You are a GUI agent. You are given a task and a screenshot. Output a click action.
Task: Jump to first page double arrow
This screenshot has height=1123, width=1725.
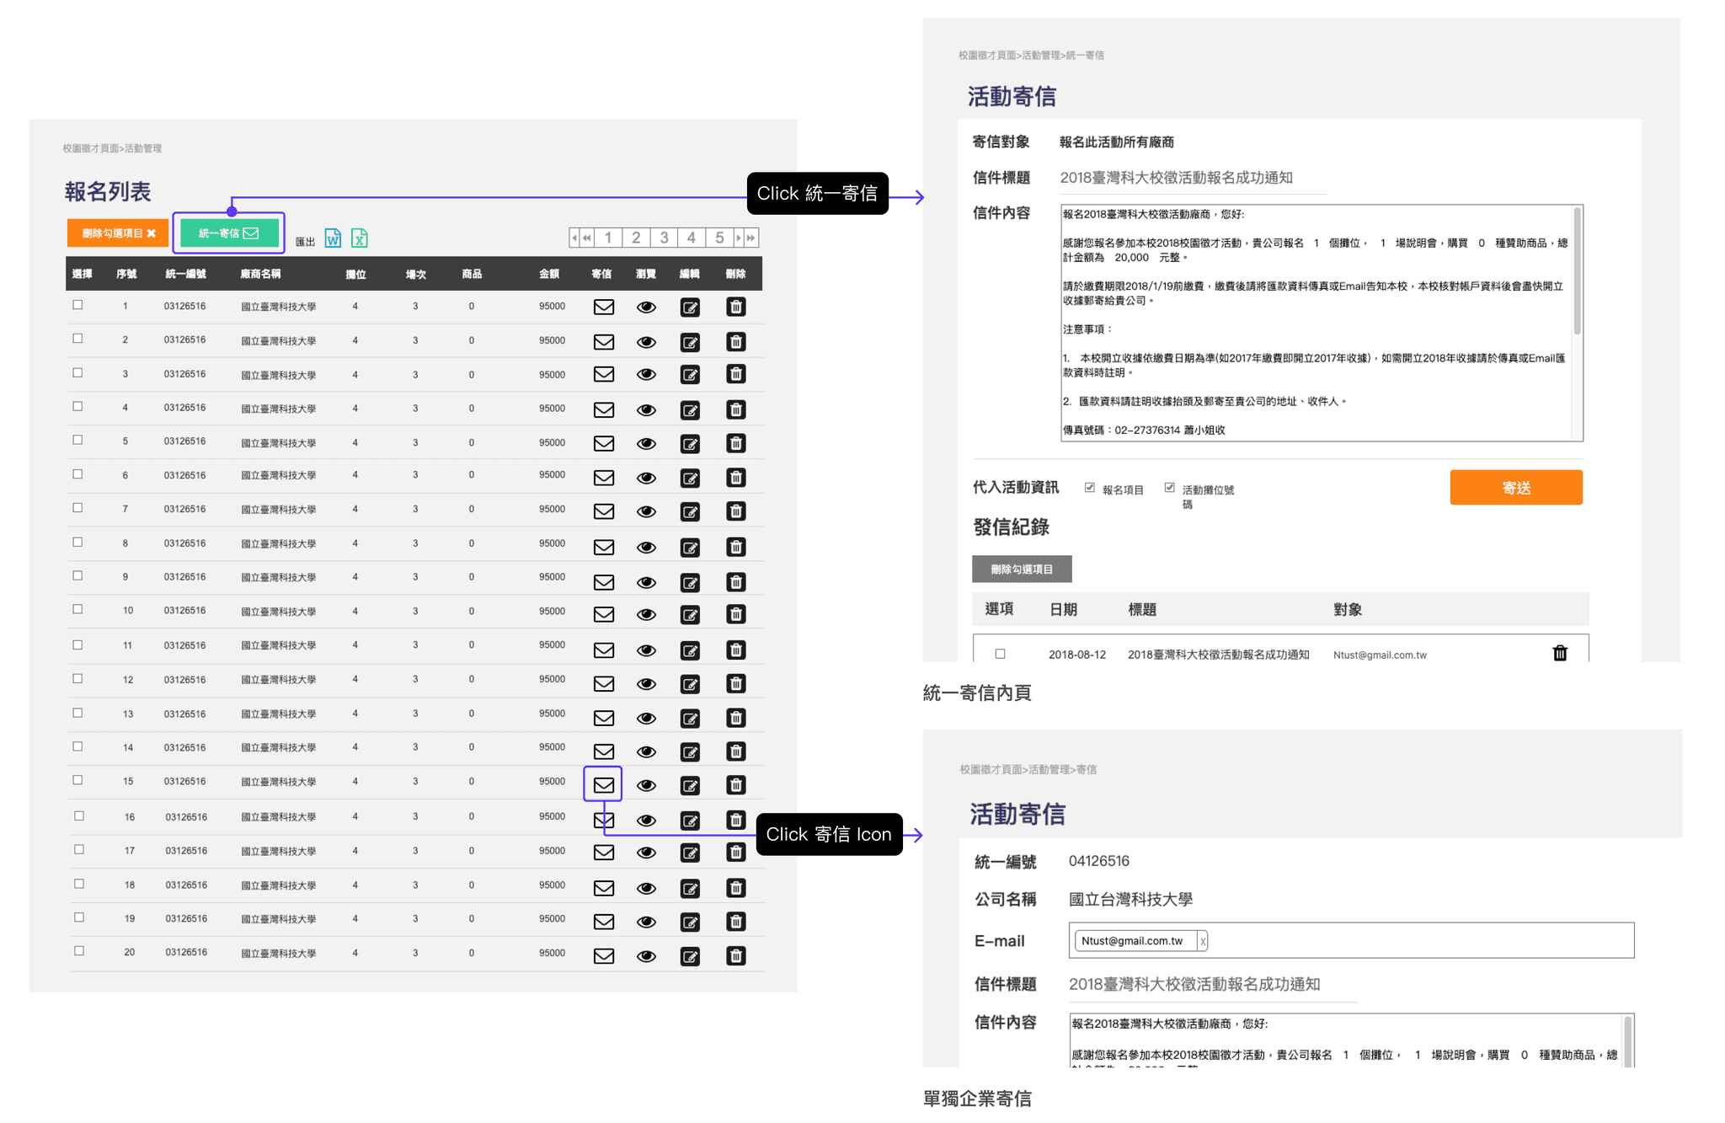pos(586,238)
